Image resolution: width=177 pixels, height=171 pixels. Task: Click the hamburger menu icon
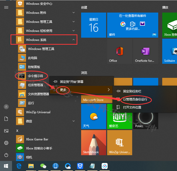[6, 8]
